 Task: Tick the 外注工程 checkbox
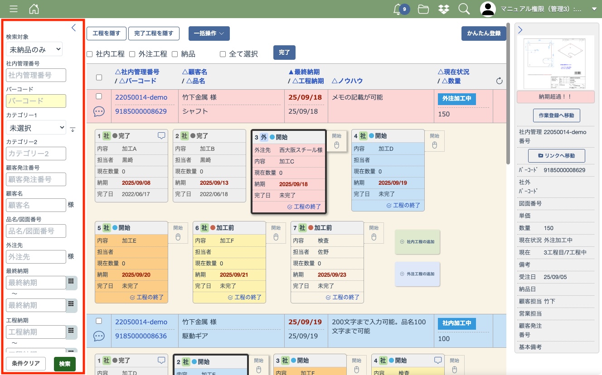(x=132, y=54)
